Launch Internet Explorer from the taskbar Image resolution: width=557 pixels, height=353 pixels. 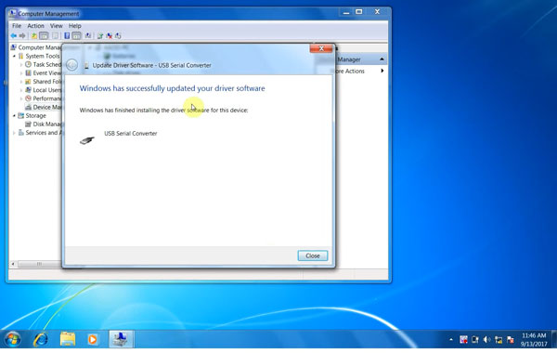(41, 339)
